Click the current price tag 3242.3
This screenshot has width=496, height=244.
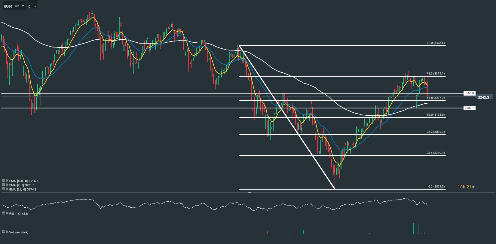pos(483,97)
